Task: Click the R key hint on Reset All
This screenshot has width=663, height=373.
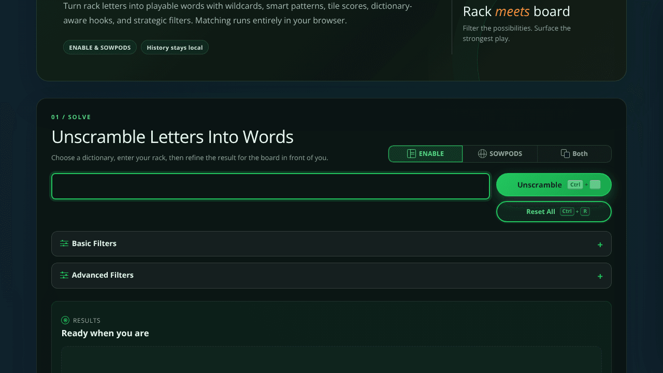Action: (585, 211)
